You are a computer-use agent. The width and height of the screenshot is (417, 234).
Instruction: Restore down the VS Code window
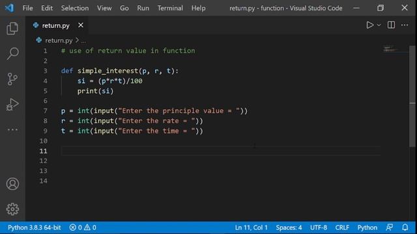pyautogui.click(x=381, y=8)
